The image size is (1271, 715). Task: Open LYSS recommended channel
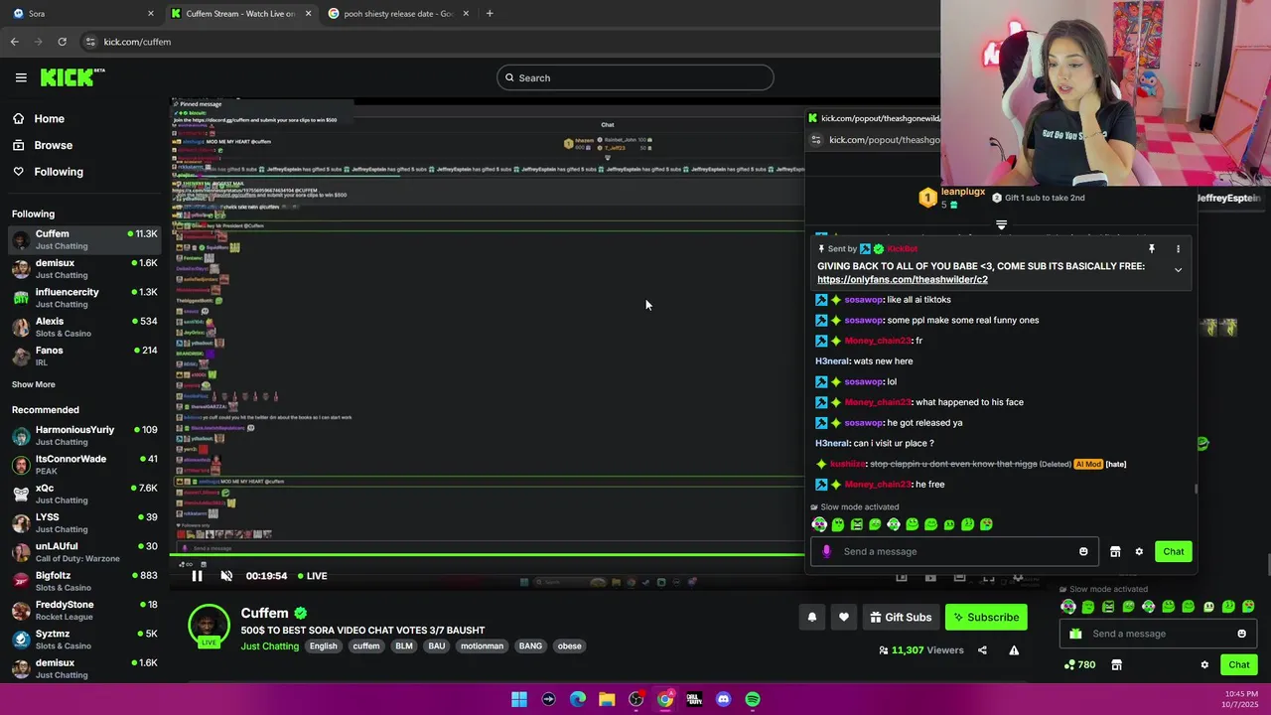(x=84, y=522)
